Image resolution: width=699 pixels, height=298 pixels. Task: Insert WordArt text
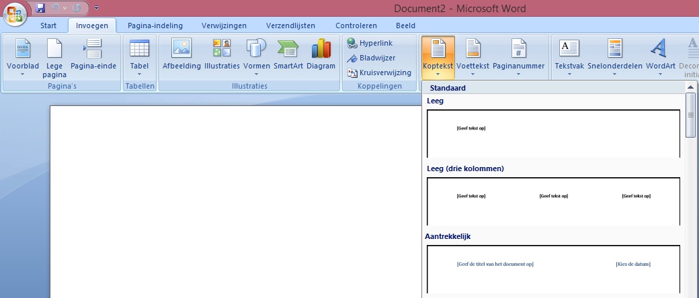click(x=660, y=57)
